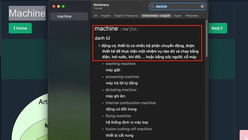
Task: Expand the dictating machine entry
Action: 103,90
